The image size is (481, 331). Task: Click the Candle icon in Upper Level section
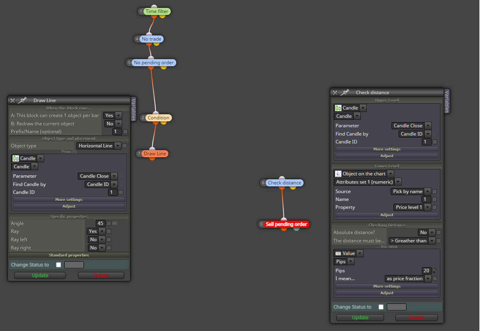(338, 108)
